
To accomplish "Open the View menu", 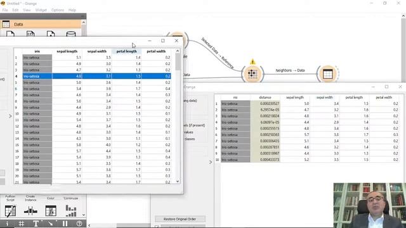I will pyautogui.click(x=27, y=10).
